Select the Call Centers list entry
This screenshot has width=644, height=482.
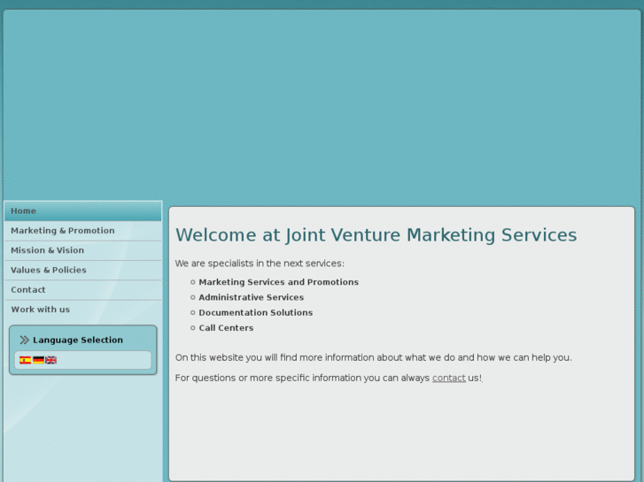point(226,328)
